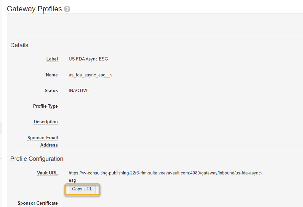Select the US FDA Async ESG label value
303x207 pixels.
88,59
